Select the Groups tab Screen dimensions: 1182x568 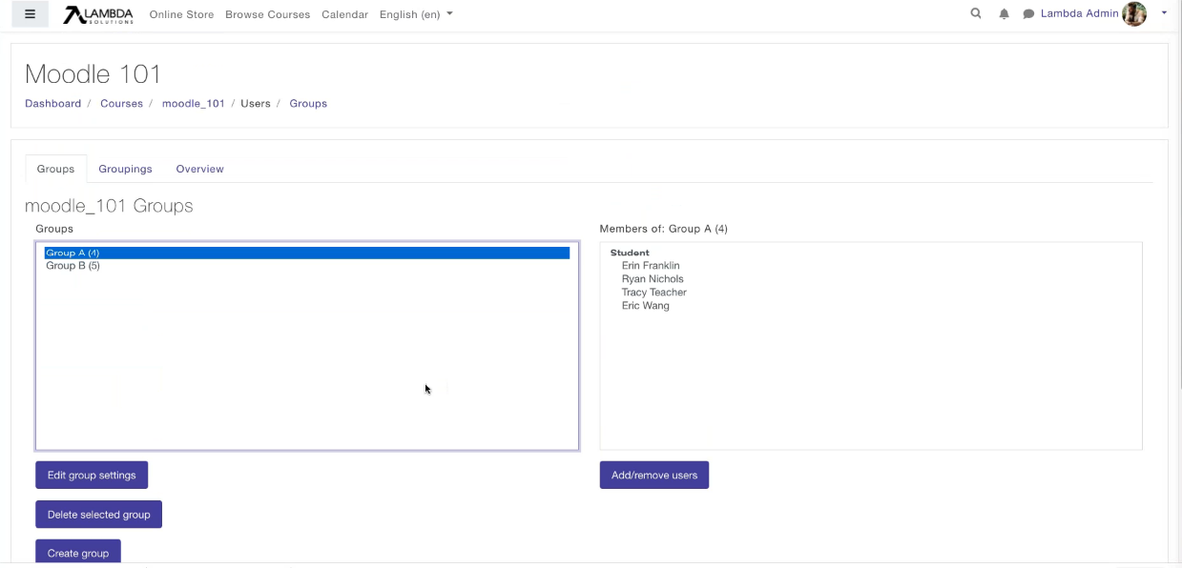click(x=55, y=169)
